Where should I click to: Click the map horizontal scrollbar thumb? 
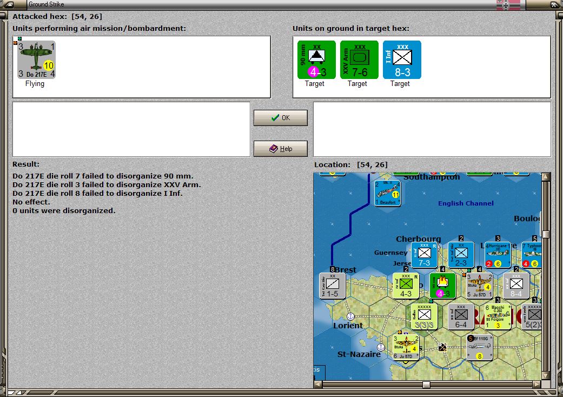tap(426, 385)
